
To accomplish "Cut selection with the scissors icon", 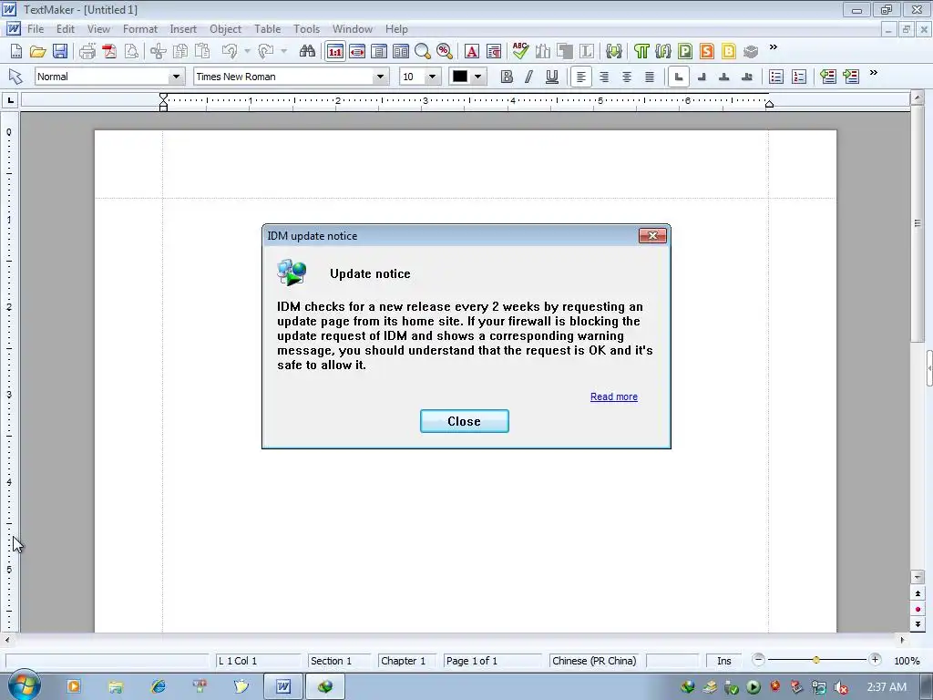I will click(x=158, y=51).
